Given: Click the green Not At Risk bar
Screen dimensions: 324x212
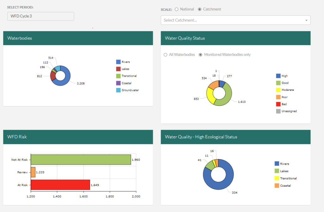Looking at the screenshot, I should click(81, 160).
